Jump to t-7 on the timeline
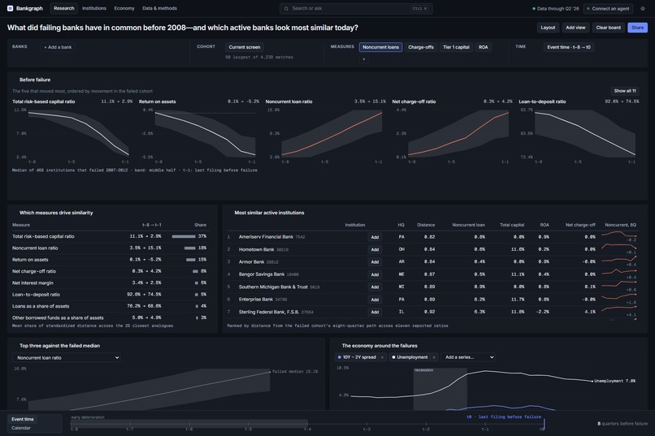This screenshot has width=655, height=436. click(x=130, y=429)
